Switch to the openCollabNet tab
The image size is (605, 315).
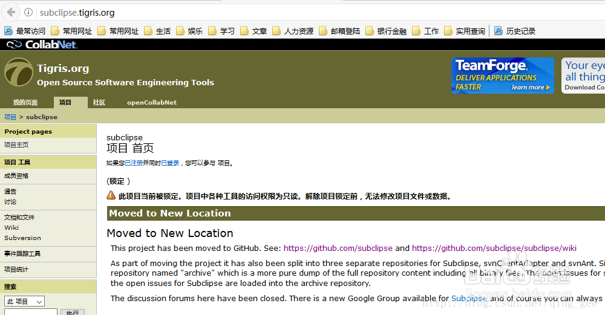(x=152, y=103)
